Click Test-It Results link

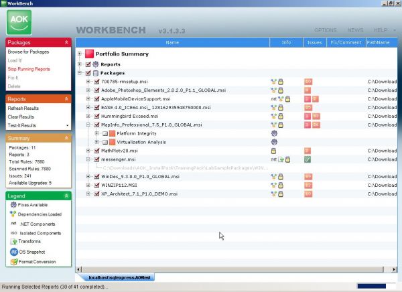click(22, 126)
